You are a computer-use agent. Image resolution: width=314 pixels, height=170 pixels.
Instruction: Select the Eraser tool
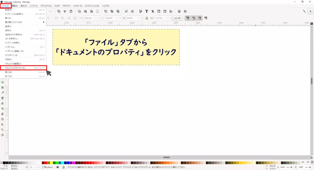click(2, 114)
